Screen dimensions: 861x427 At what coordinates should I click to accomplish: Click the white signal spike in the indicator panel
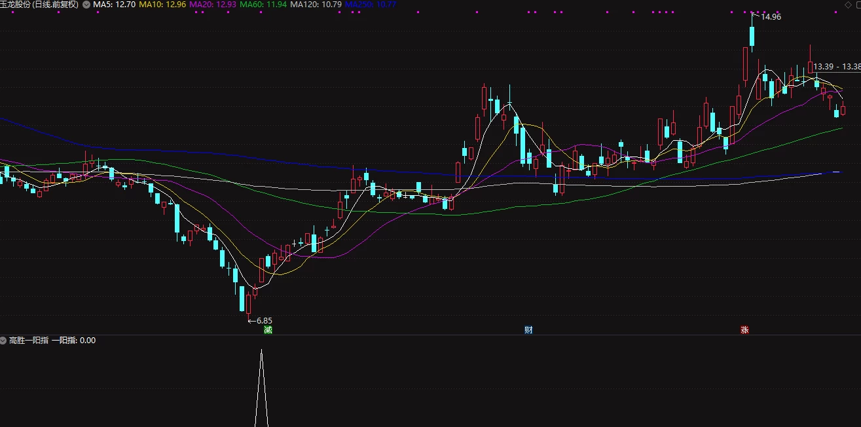click(x=262, y=388)
